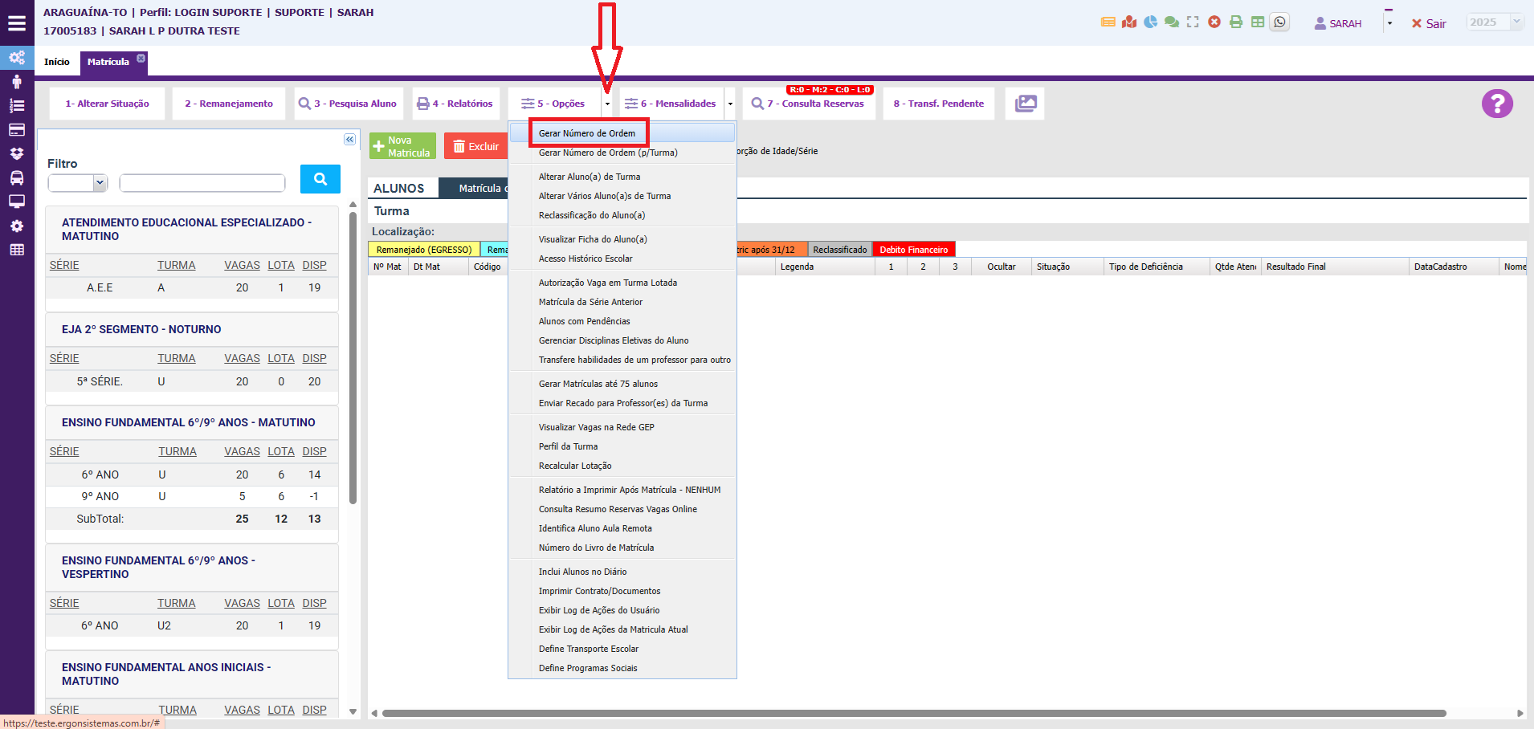Click the images gallery toolbar button

coord(1026,104)
